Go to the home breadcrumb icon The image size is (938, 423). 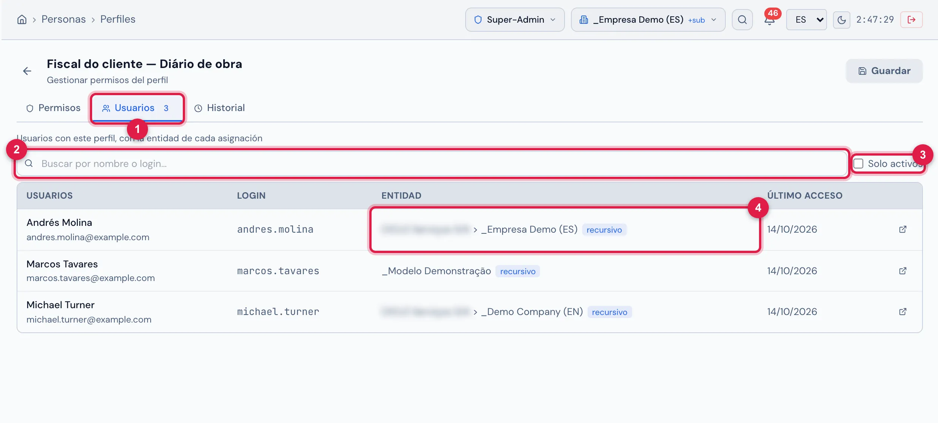(x=22, y=19)
